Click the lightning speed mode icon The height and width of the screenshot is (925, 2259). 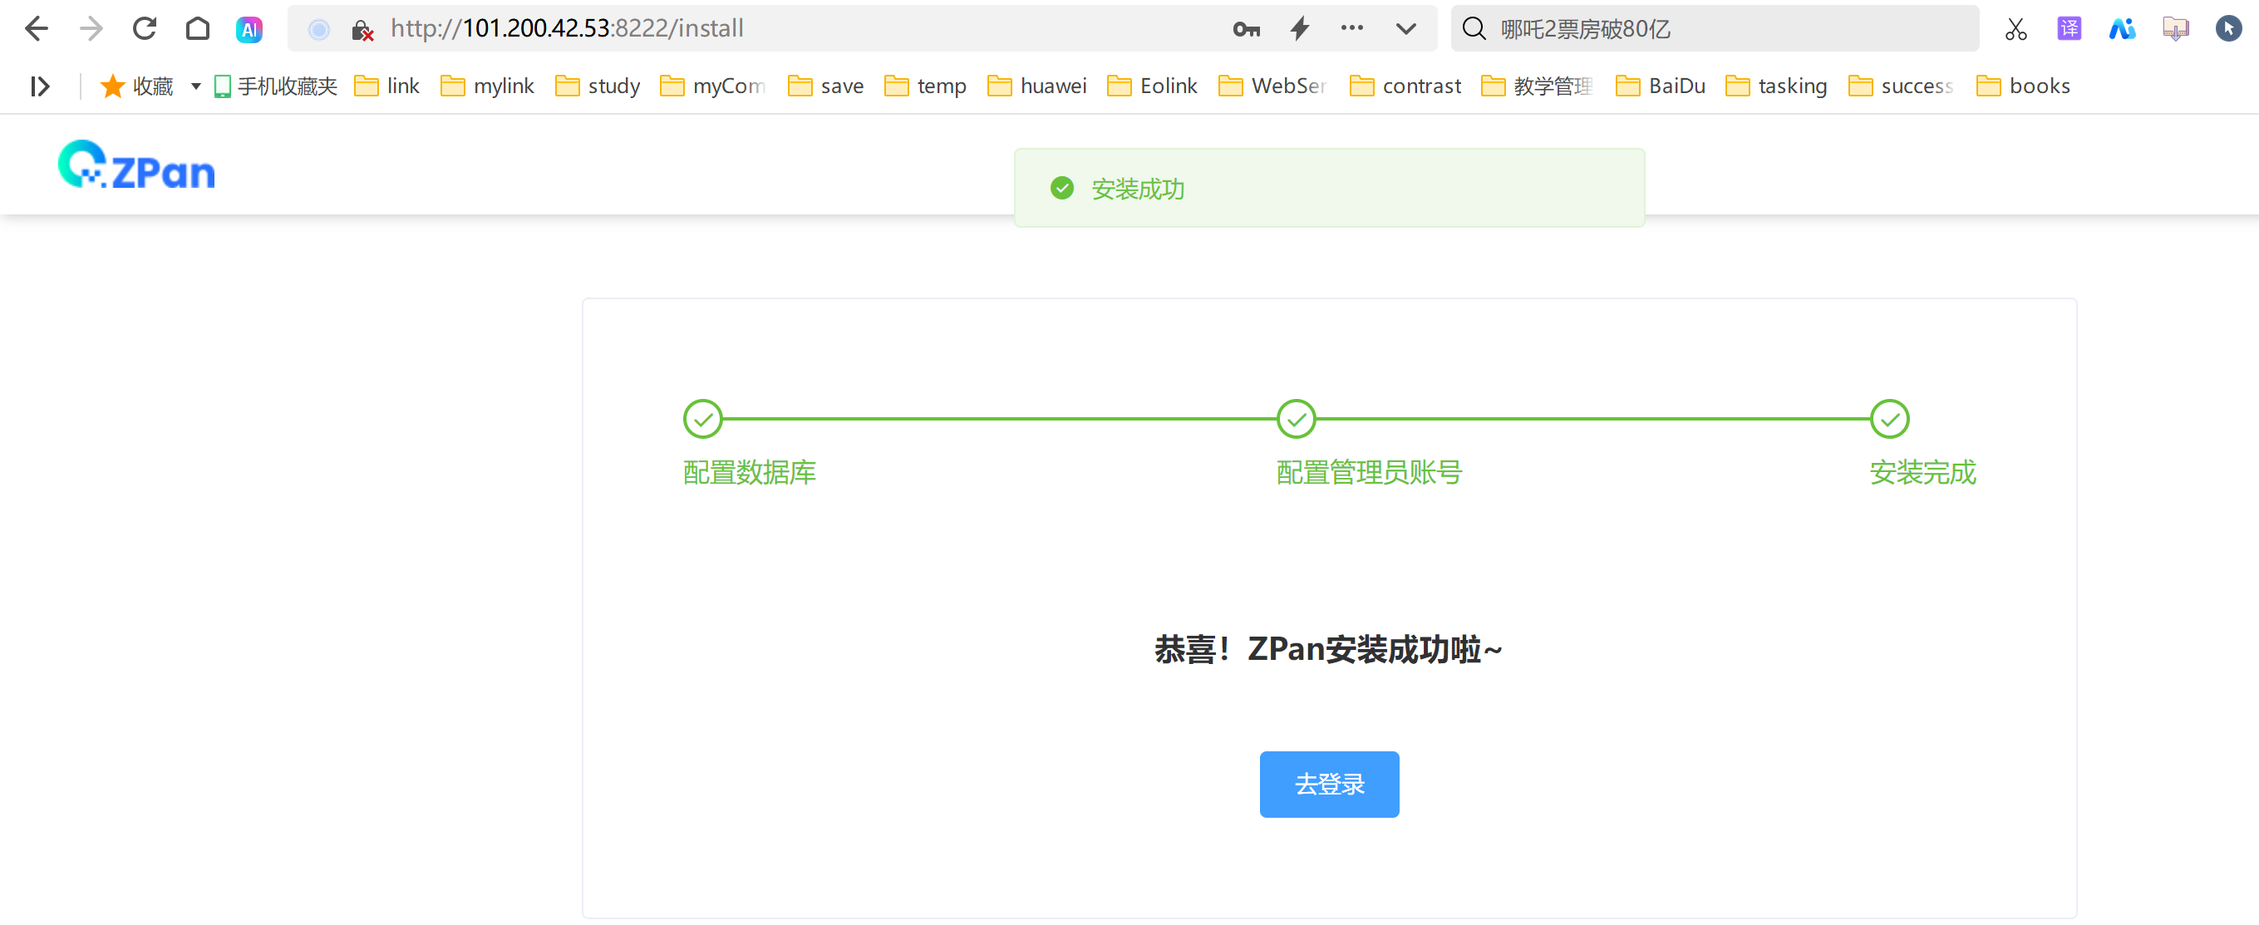pos(1300,29)
